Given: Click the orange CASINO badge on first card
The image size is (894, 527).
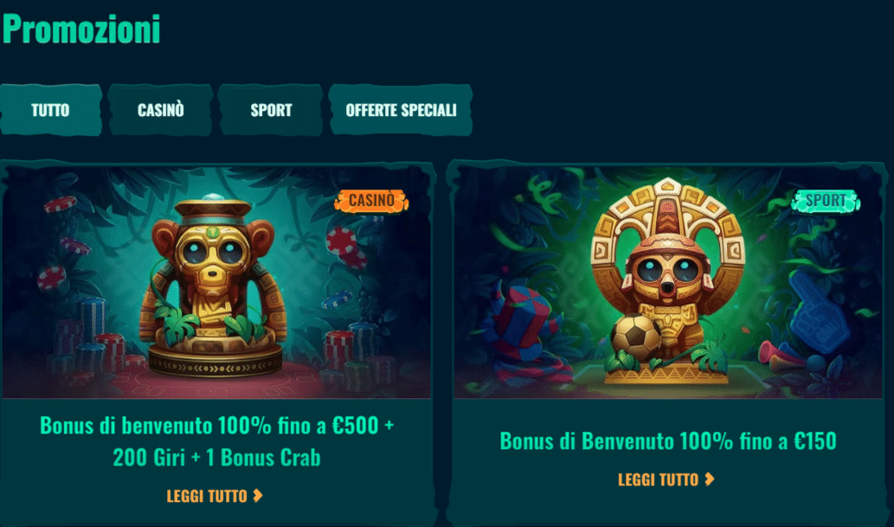Looking at the screenshot, I should [371, 201].
